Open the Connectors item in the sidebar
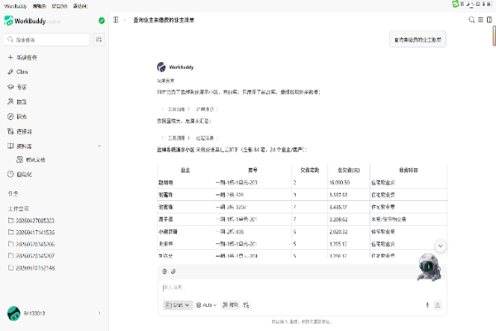The height and width of the screenshot is (331, 496). pyautogui.click(x=20, y=131)
